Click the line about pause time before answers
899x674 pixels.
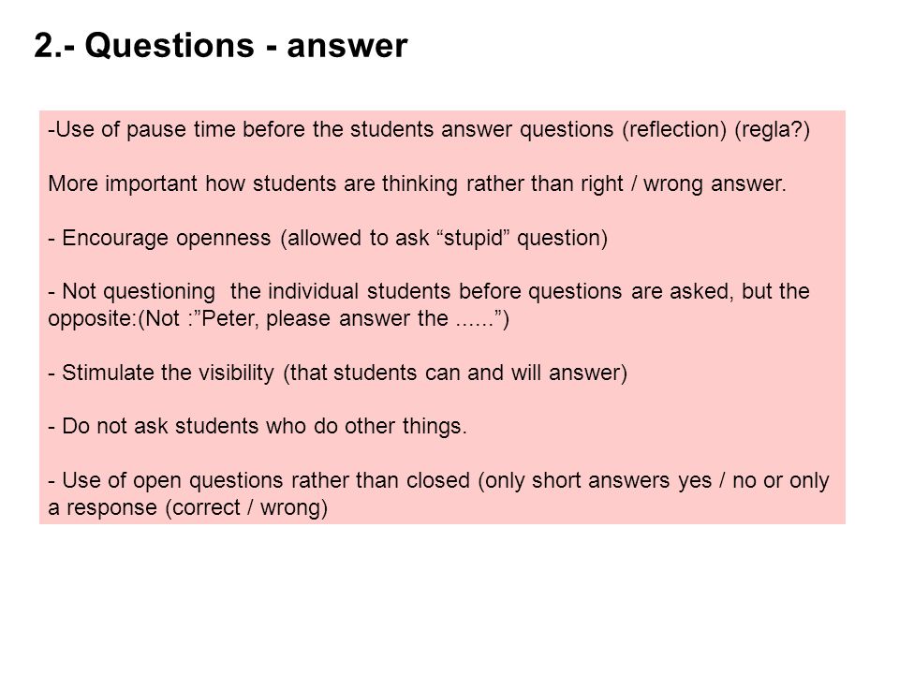point(429,129)
